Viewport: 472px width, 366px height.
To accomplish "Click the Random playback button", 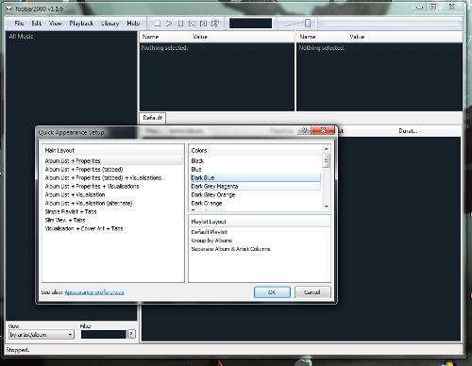I will click(x=215, y=24).
